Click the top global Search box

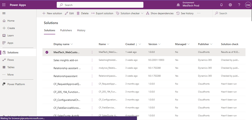100,5
